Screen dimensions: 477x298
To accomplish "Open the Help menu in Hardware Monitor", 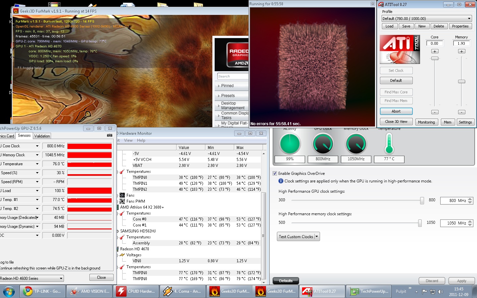I will coord(141,140).
